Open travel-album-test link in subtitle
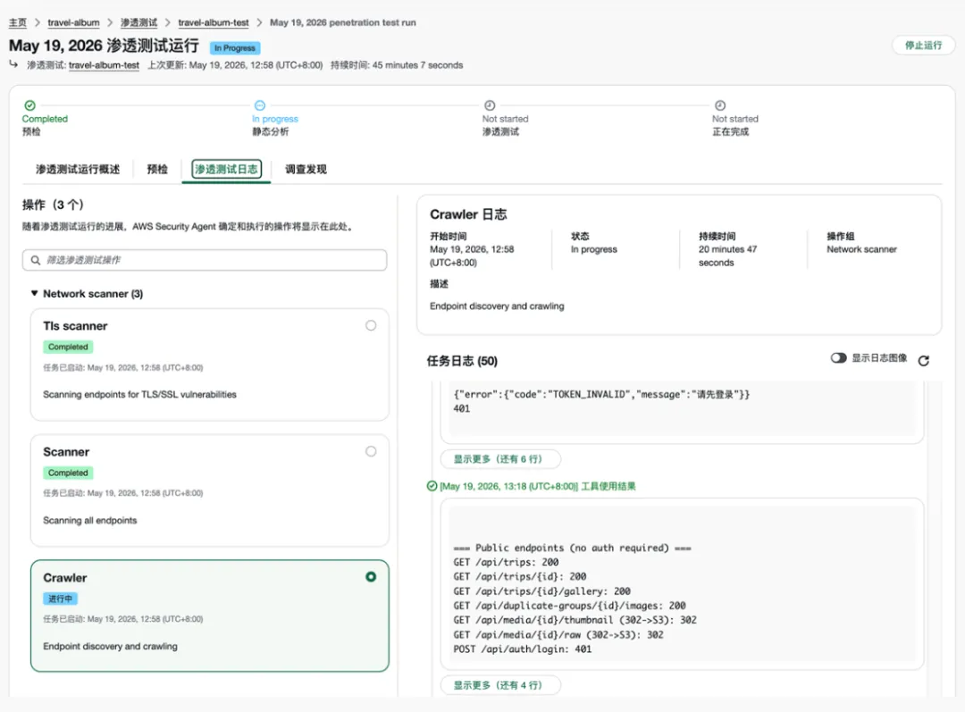The image size is (965, 712). [104, 65]
